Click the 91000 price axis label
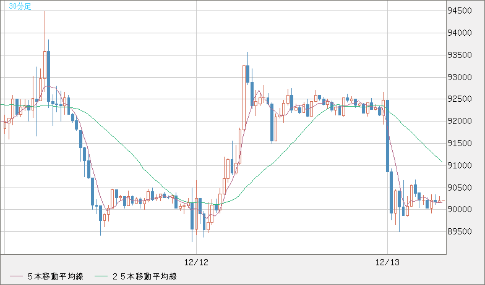The width and height of the screenshot is (485, 285). pyautogui.click(x=462, y=165)
